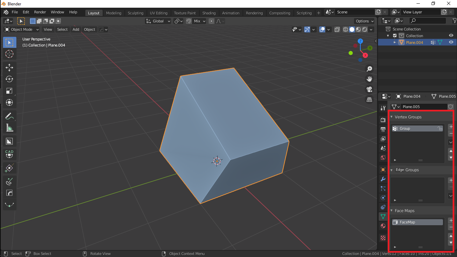Toggle Plane.004 visibility eye in outliner
This screenshot has height=257, width=457.
click(451, 42)
